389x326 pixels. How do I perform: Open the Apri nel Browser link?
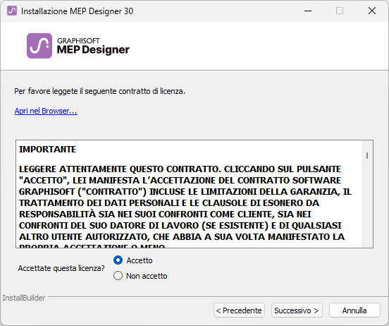tap(46, 111)
